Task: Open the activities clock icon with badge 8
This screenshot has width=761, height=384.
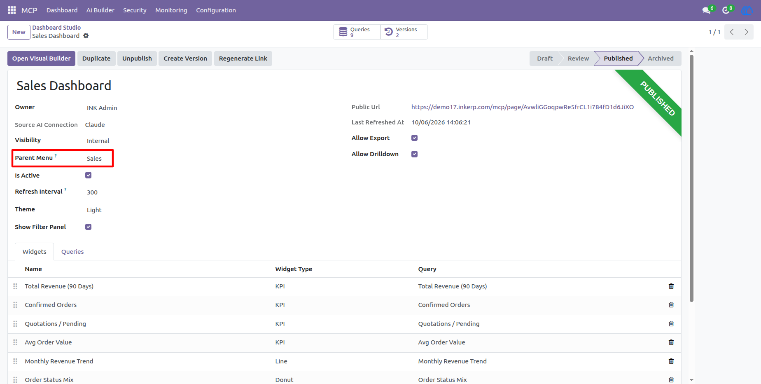Action: click(727, 10)
